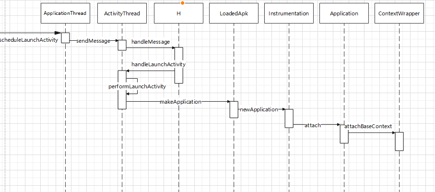Image resolution: width=435 pixels, height=192 pixels.
Task: Select the ApplicationThread lifeline box
Action: 65,13
